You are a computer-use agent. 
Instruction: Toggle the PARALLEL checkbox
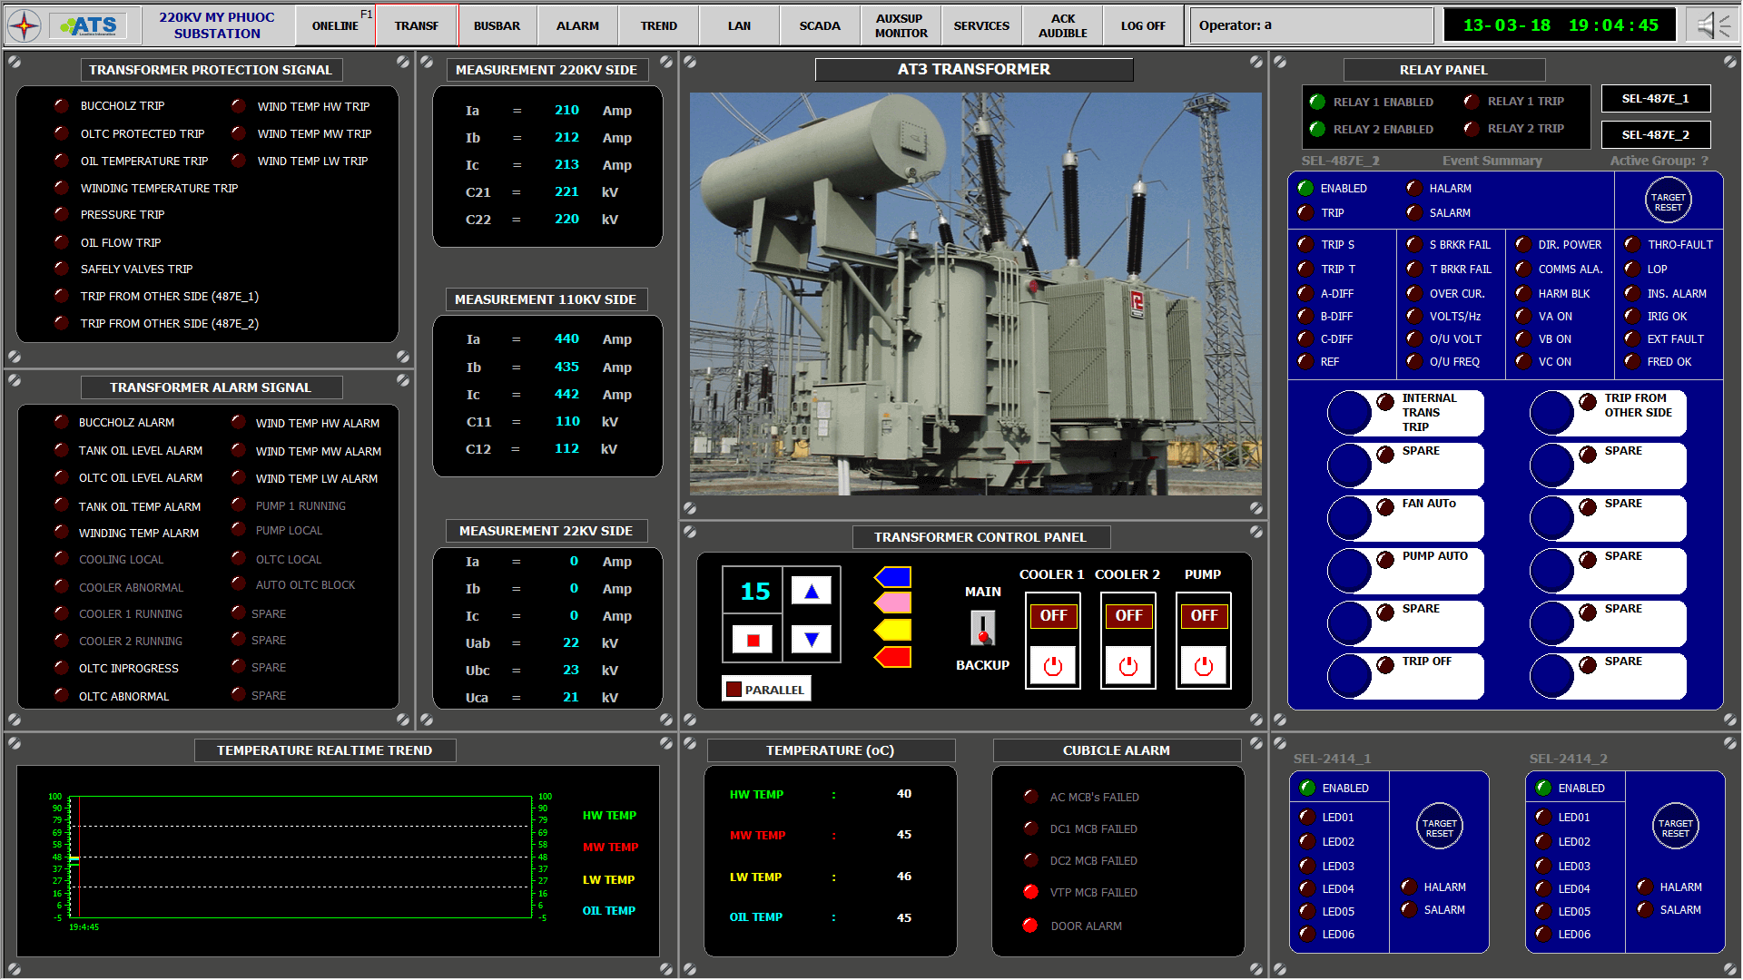click(x=734, y=690)
